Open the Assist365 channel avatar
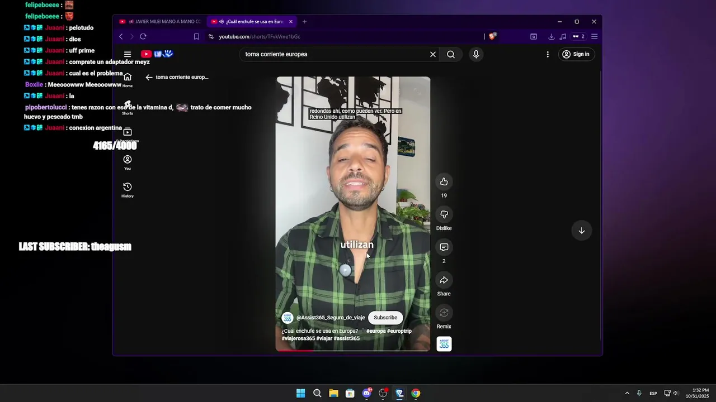The height and width of the screenshot is (402, 716). pos(288,318)
